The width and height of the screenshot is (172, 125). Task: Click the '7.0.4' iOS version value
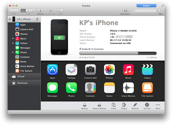point(113,34)
